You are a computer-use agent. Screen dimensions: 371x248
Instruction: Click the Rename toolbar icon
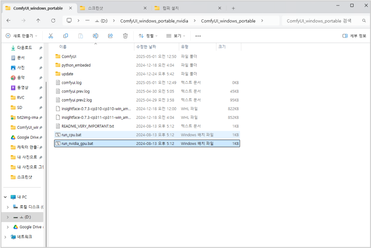(96, 36)
